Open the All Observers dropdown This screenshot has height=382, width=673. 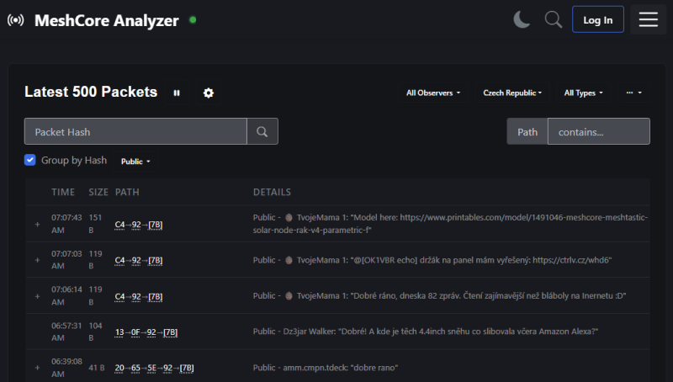pos(433,93)
